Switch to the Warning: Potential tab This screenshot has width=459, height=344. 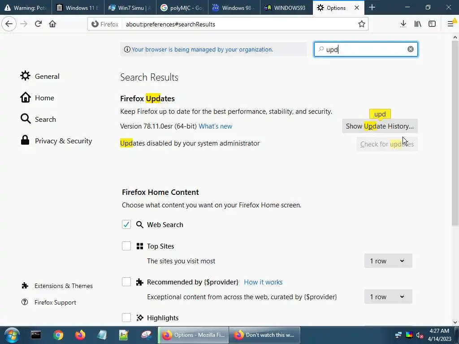[x=26, y=8]
